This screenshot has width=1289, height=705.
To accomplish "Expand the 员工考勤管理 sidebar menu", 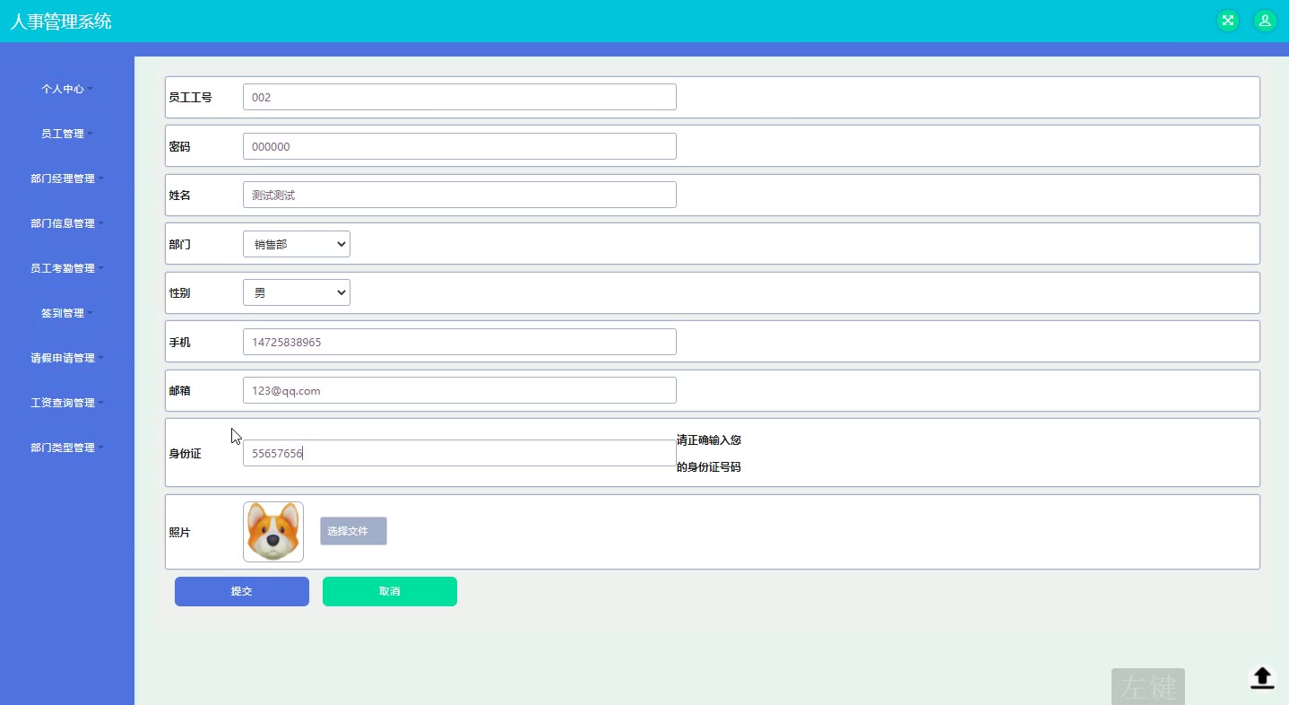I will [x=67, y=268].
